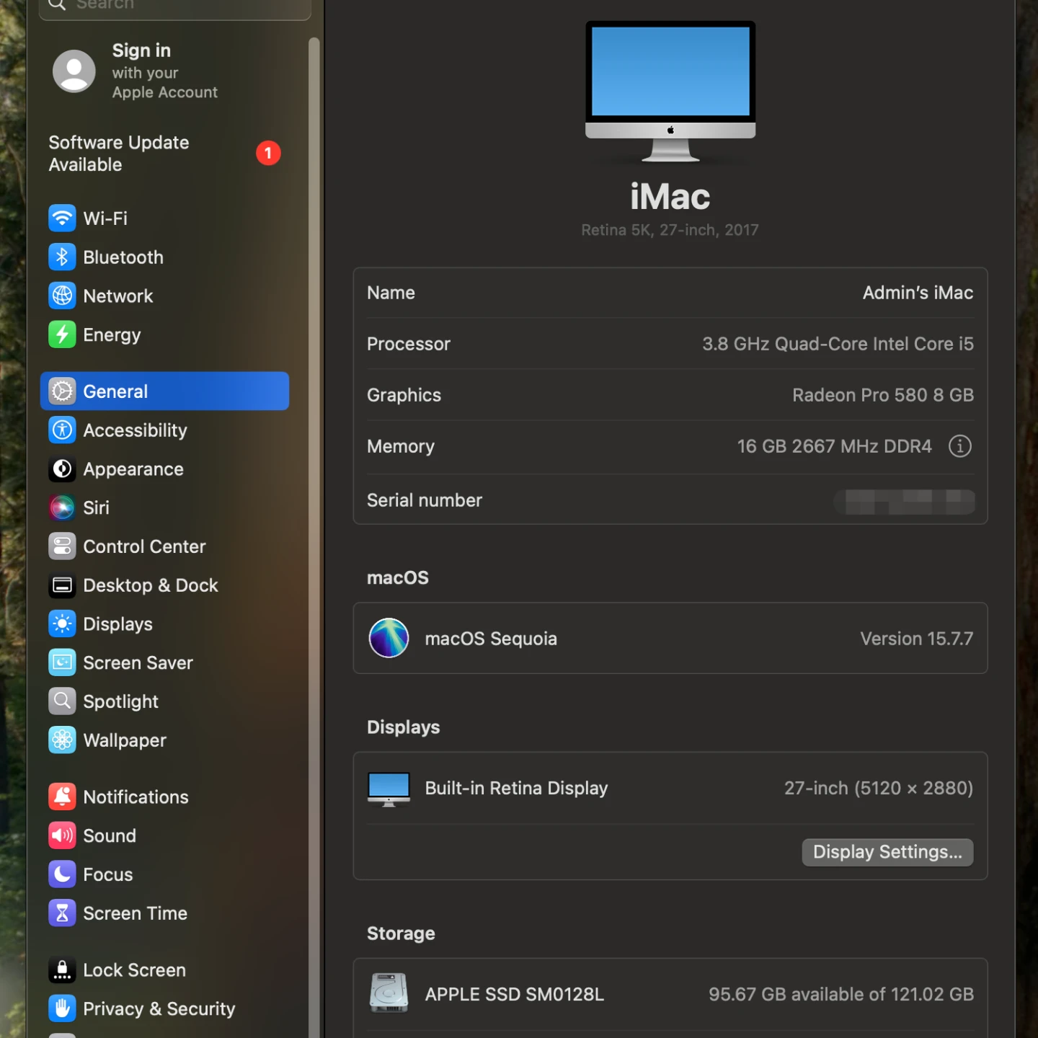Select Focus label in sidebar
The image size is (1038, 1038).
click(108, 874)
